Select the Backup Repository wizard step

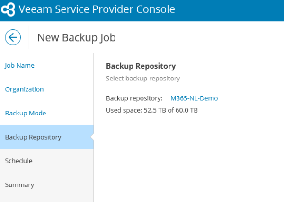[x=47, y=137]
